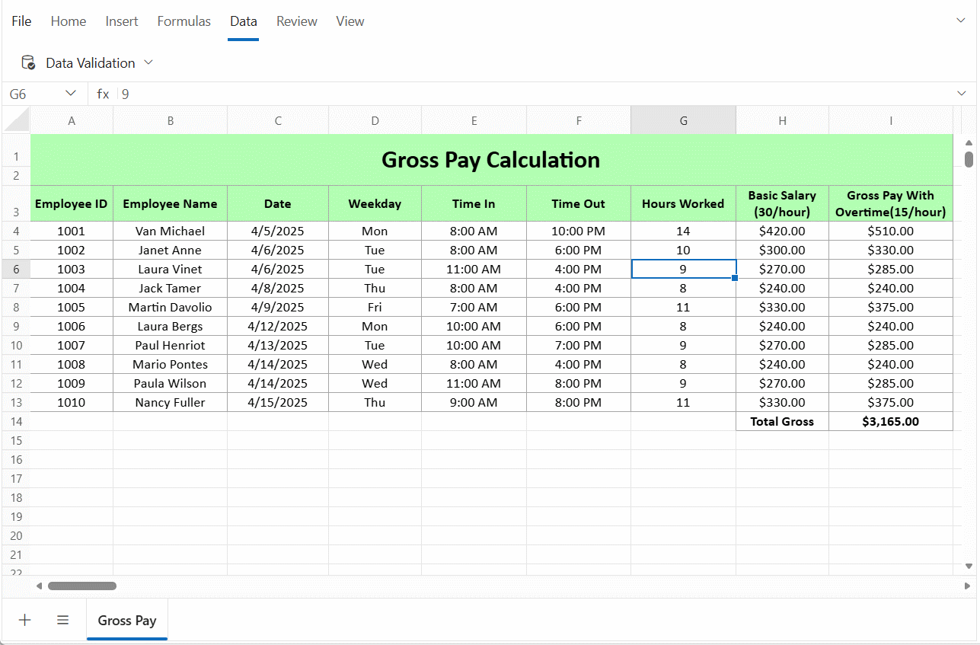Select row 6 header
Viewport: 980px width, 645px height.
16,269
